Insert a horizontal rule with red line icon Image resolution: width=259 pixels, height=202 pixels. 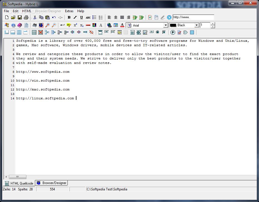88,25
